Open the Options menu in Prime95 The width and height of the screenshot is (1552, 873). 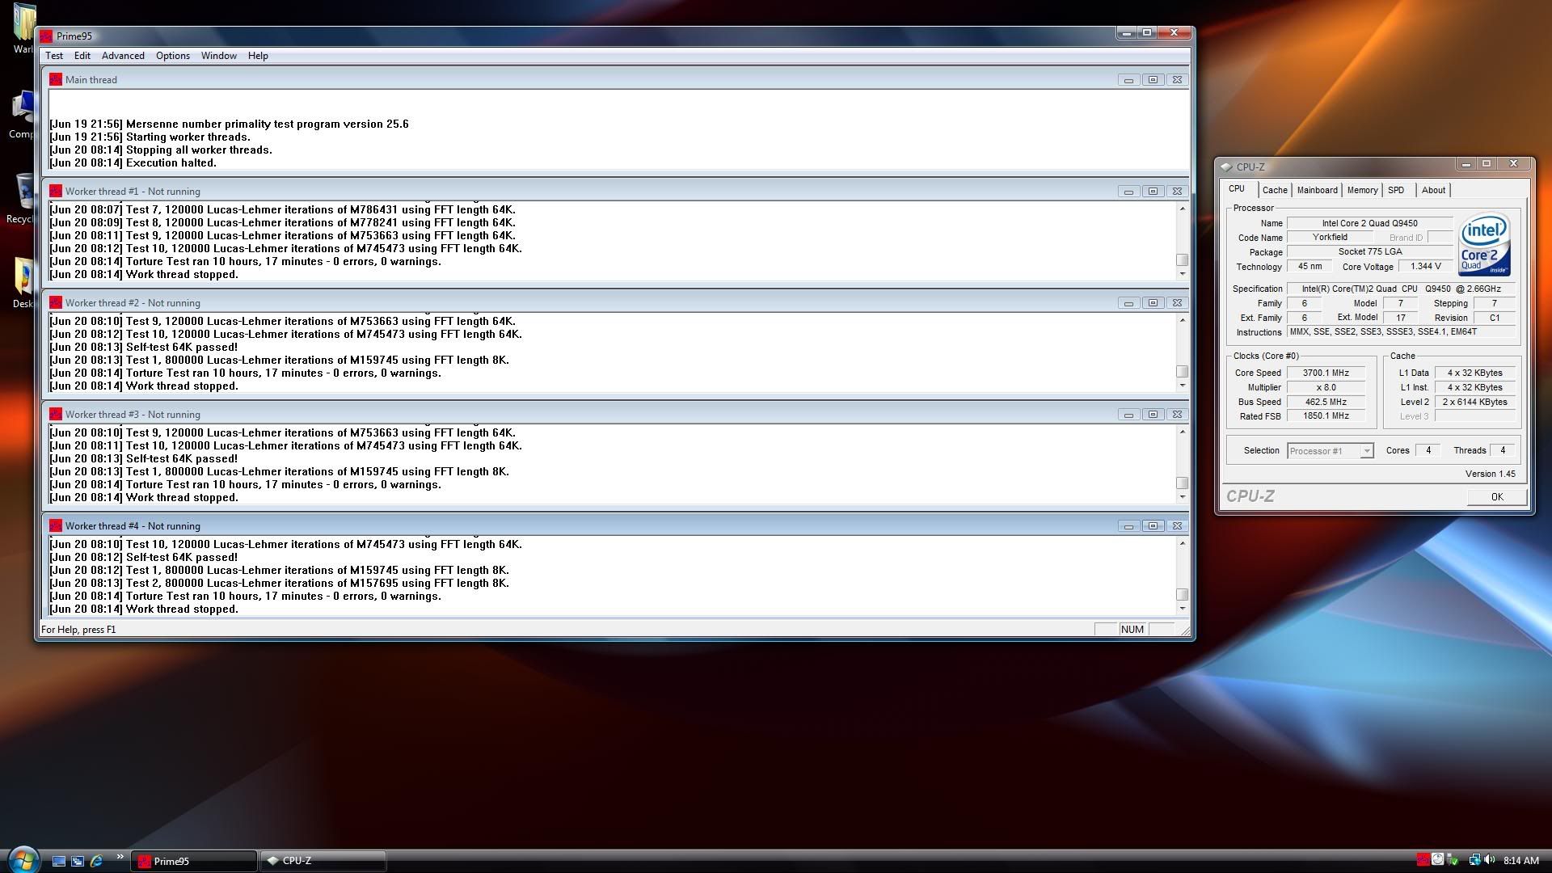tap(173, 56)
